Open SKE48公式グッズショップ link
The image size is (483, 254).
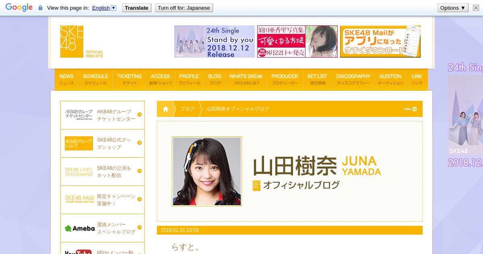tap(114, 144)
